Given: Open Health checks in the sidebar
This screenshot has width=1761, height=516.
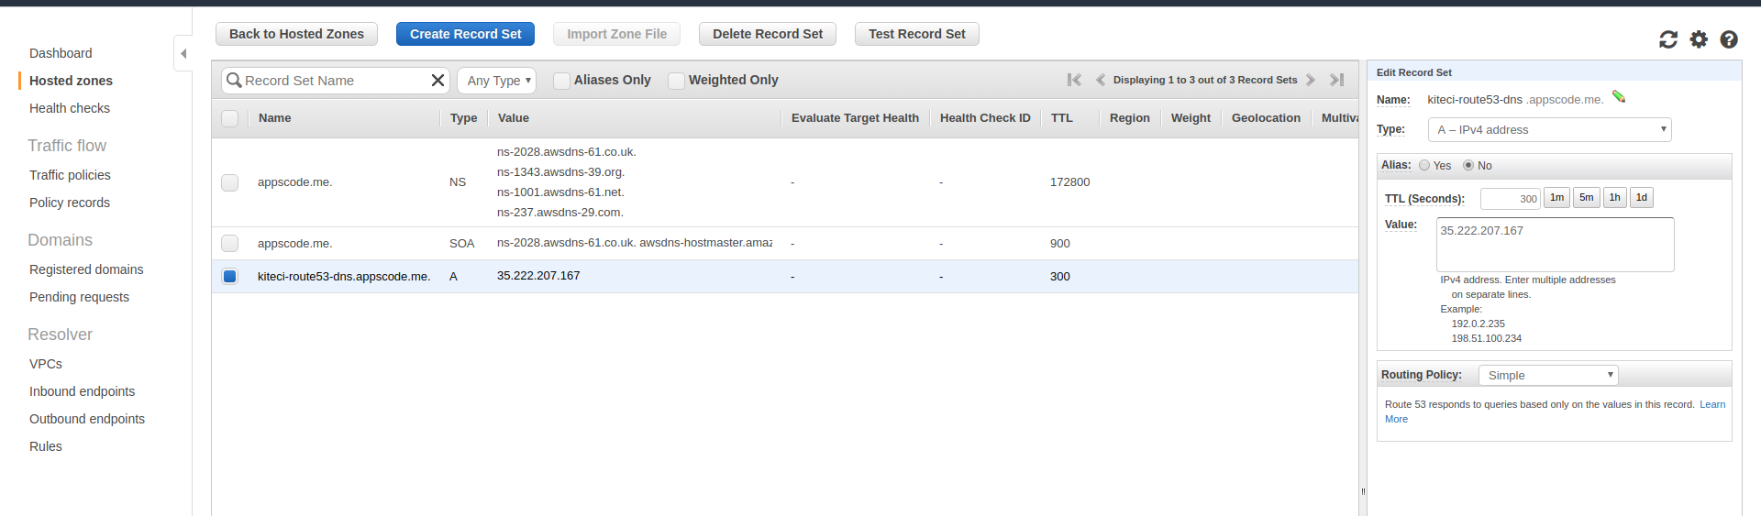Looking at the screenshot, I should click(70, 108).
